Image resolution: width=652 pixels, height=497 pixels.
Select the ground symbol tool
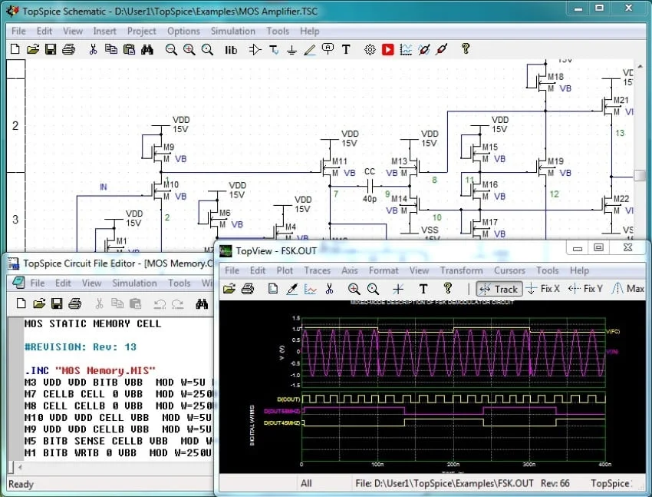pyautogui.click(x=291, y=50)
